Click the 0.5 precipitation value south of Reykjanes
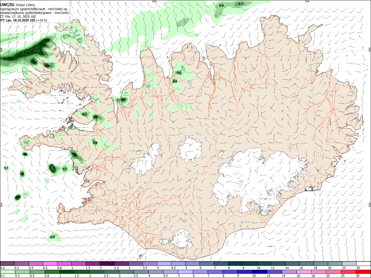The height and width of the screenshot is (278, 371). click(52, 237)
